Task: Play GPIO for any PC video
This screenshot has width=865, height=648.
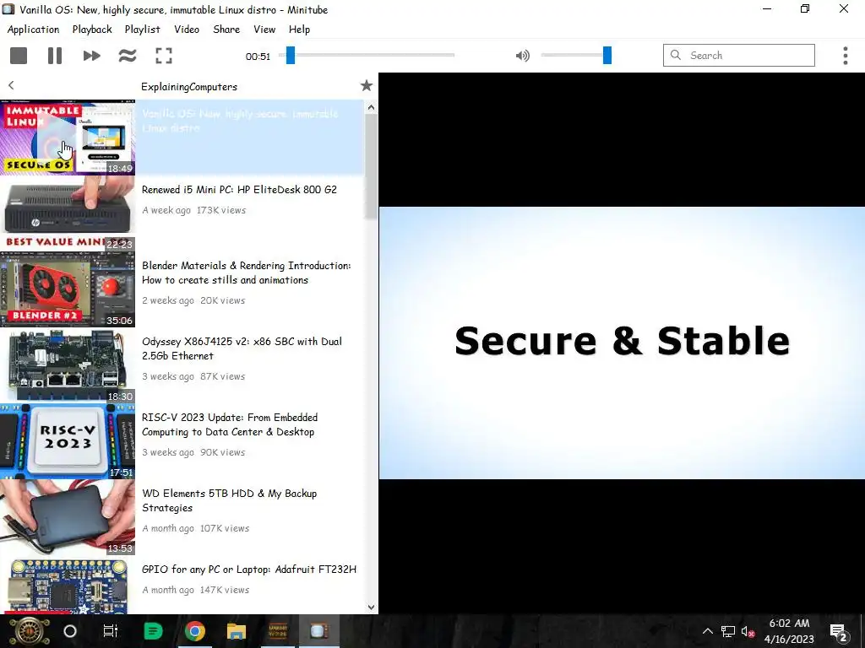Action: 249,570
